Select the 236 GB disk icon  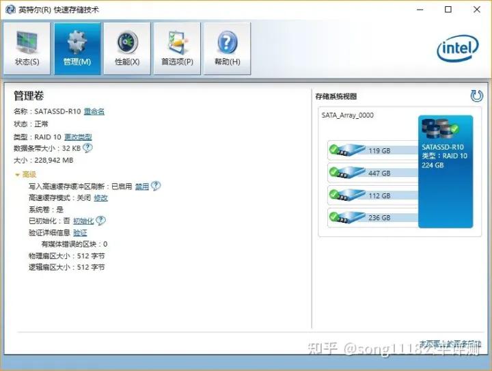(346, 217)
